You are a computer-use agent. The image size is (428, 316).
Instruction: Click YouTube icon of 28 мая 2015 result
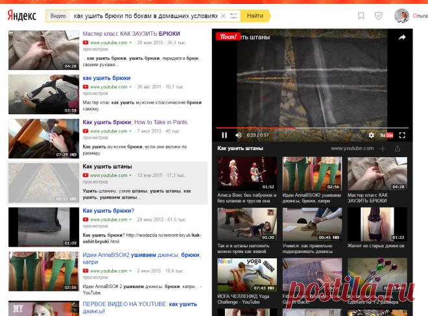(x=86, y=43)
